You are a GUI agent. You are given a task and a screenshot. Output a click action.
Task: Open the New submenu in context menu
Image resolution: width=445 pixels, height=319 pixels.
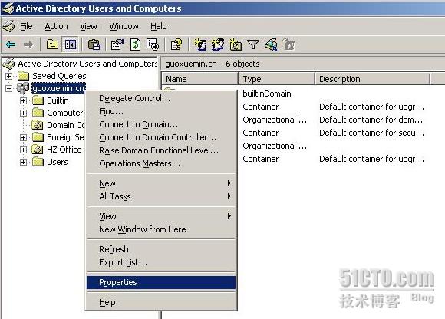click(161, 183)
